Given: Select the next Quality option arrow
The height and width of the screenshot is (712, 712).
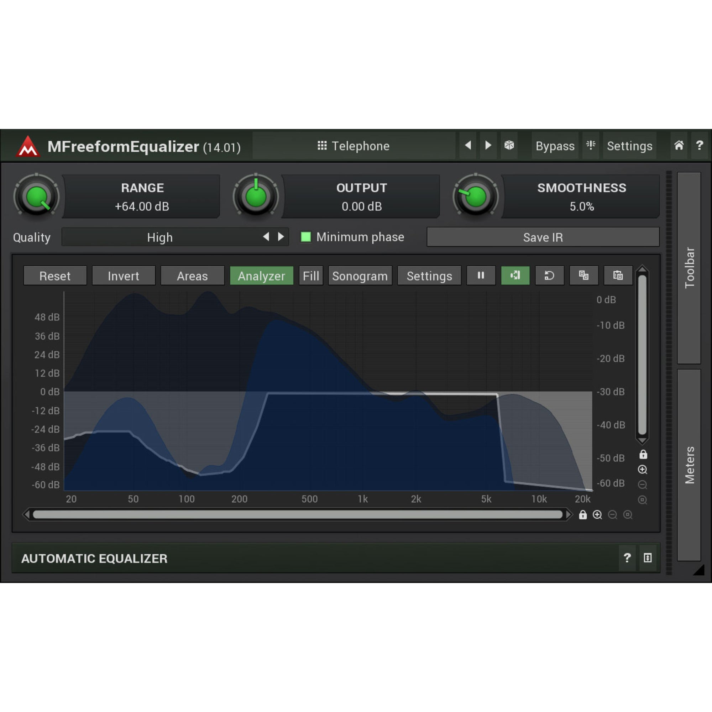Looking at the screenshot, I should coord(281,237).
